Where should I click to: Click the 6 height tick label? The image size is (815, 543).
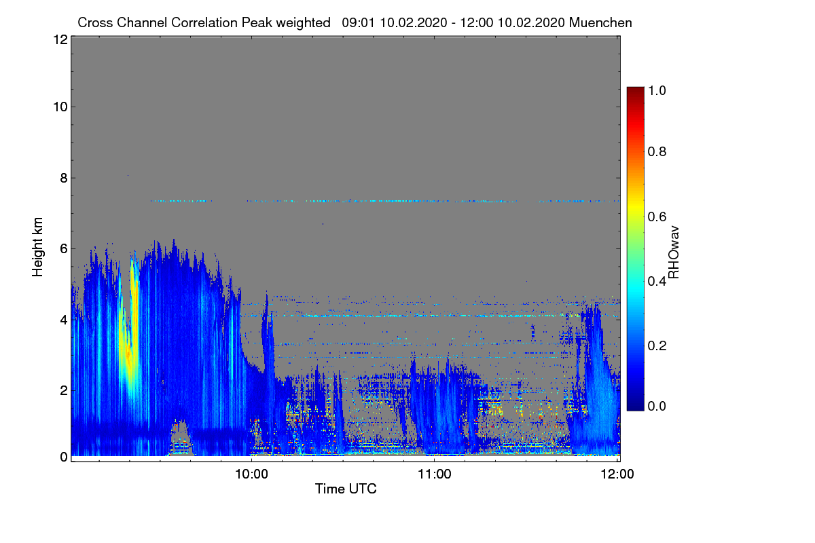click(62, 248)
